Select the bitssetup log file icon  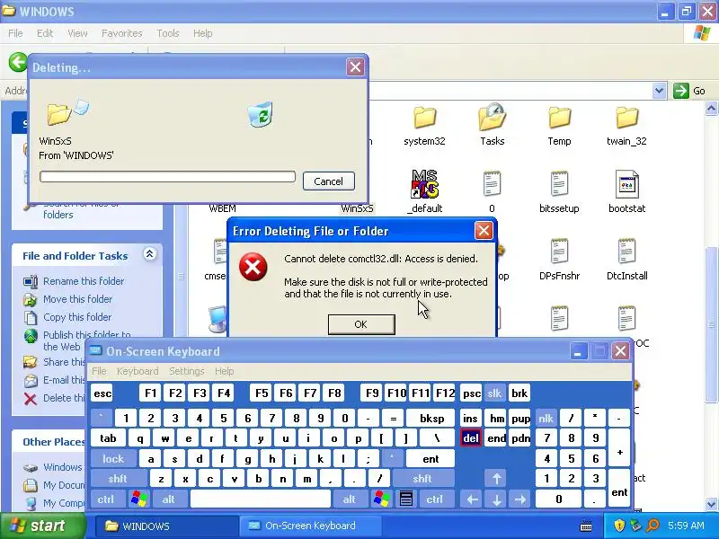pyautogui.click(x=559, y=184)
